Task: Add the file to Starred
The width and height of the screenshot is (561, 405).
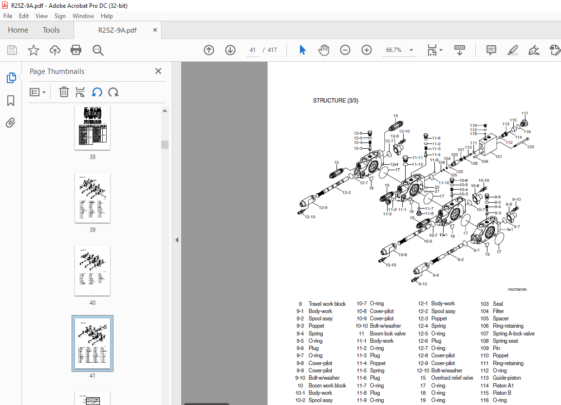Action: pyautogui.click(x=34, y=50)
